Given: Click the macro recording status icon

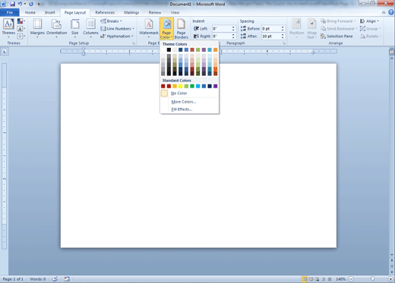Looking at the screenshot, I should pyautogui.click(x=67, y=279).
